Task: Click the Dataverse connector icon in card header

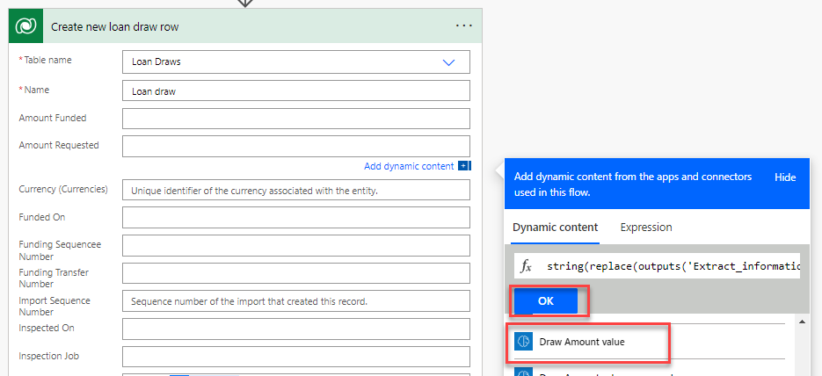Action: pos(25,26)
